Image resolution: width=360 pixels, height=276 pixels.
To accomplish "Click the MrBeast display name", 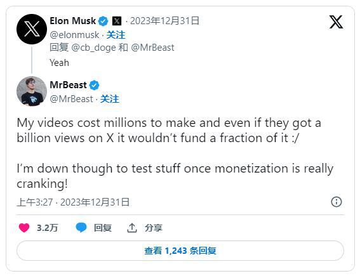I will click(68, 85).
